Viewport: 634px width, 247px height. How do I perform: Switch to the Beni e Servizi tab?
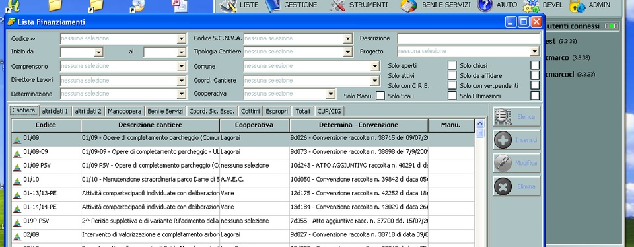pyautogui.click(x=165, y=111)
